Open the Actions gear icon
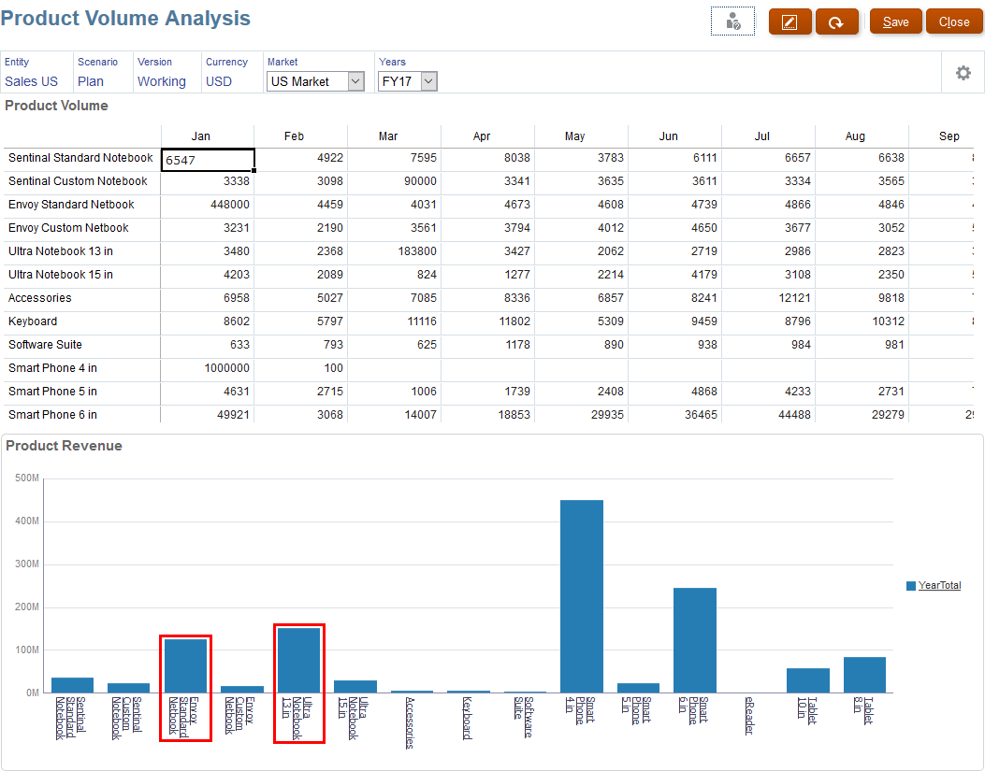Viewport: 985px width, 771px height. pos(963,72)
